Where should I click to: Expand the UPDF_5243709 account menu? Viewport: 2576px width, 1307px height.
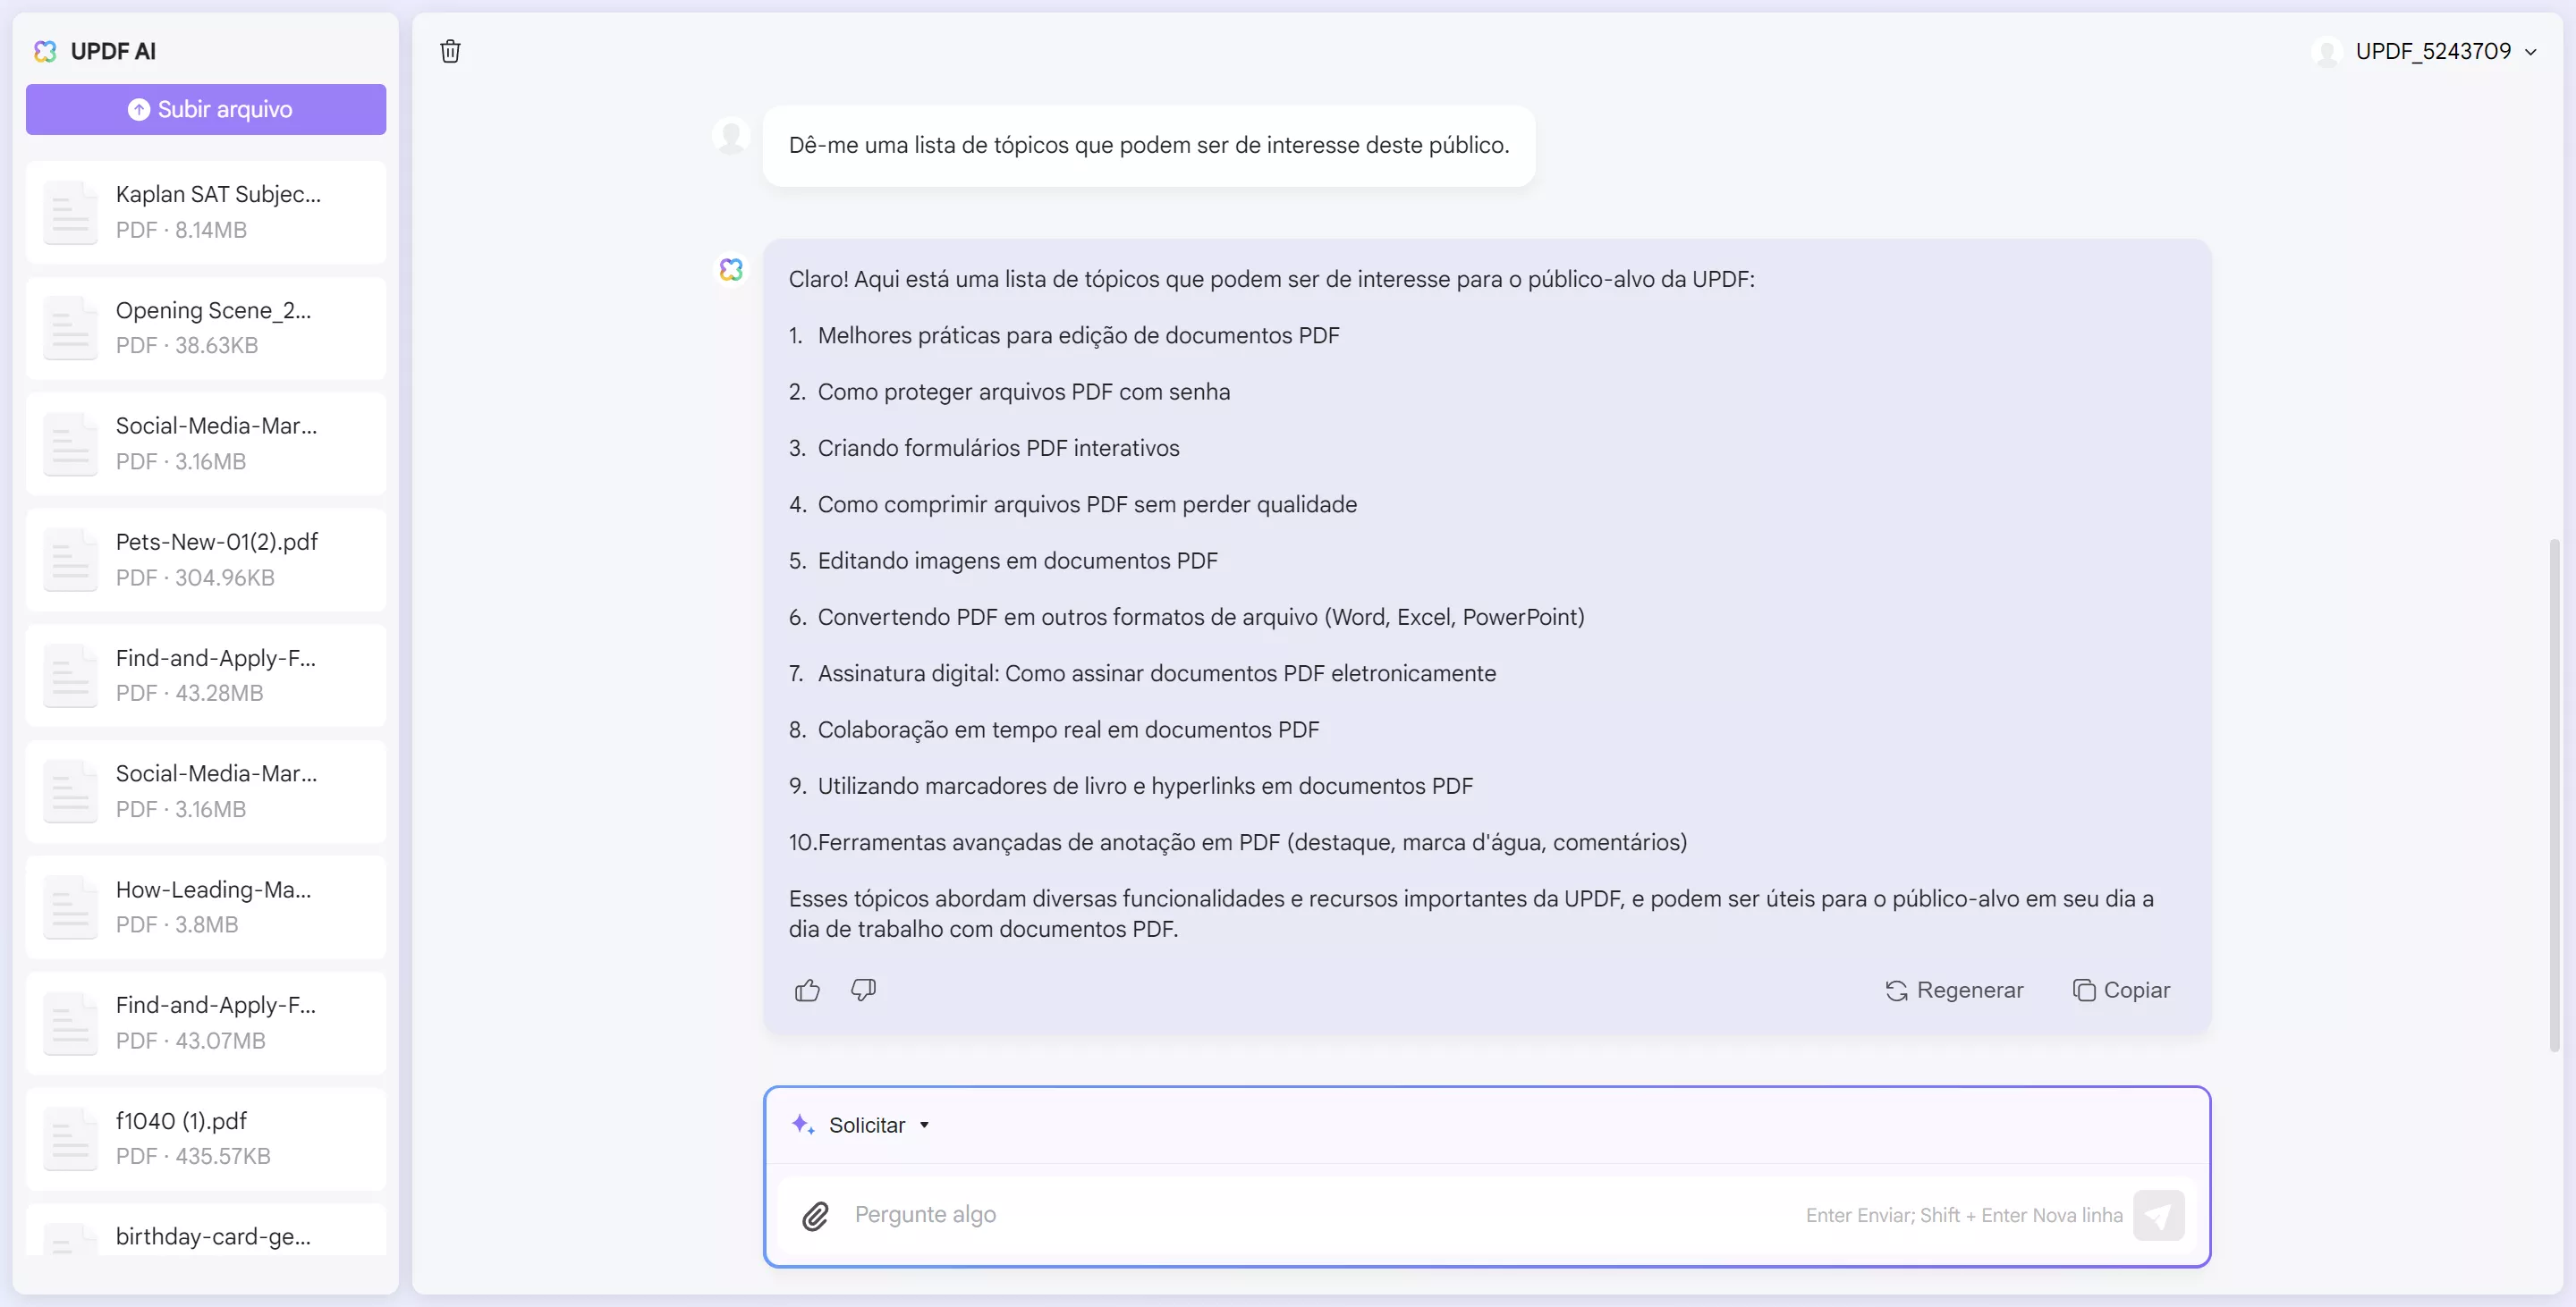pos(2532,51)
